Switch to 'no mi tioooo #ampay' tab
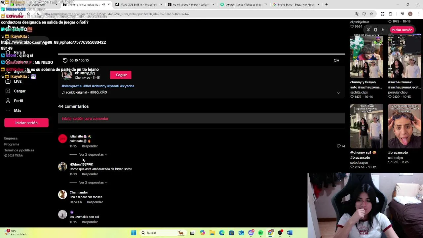Image resolution: width=423 pixels, height=238 pixels. [191, 5]
